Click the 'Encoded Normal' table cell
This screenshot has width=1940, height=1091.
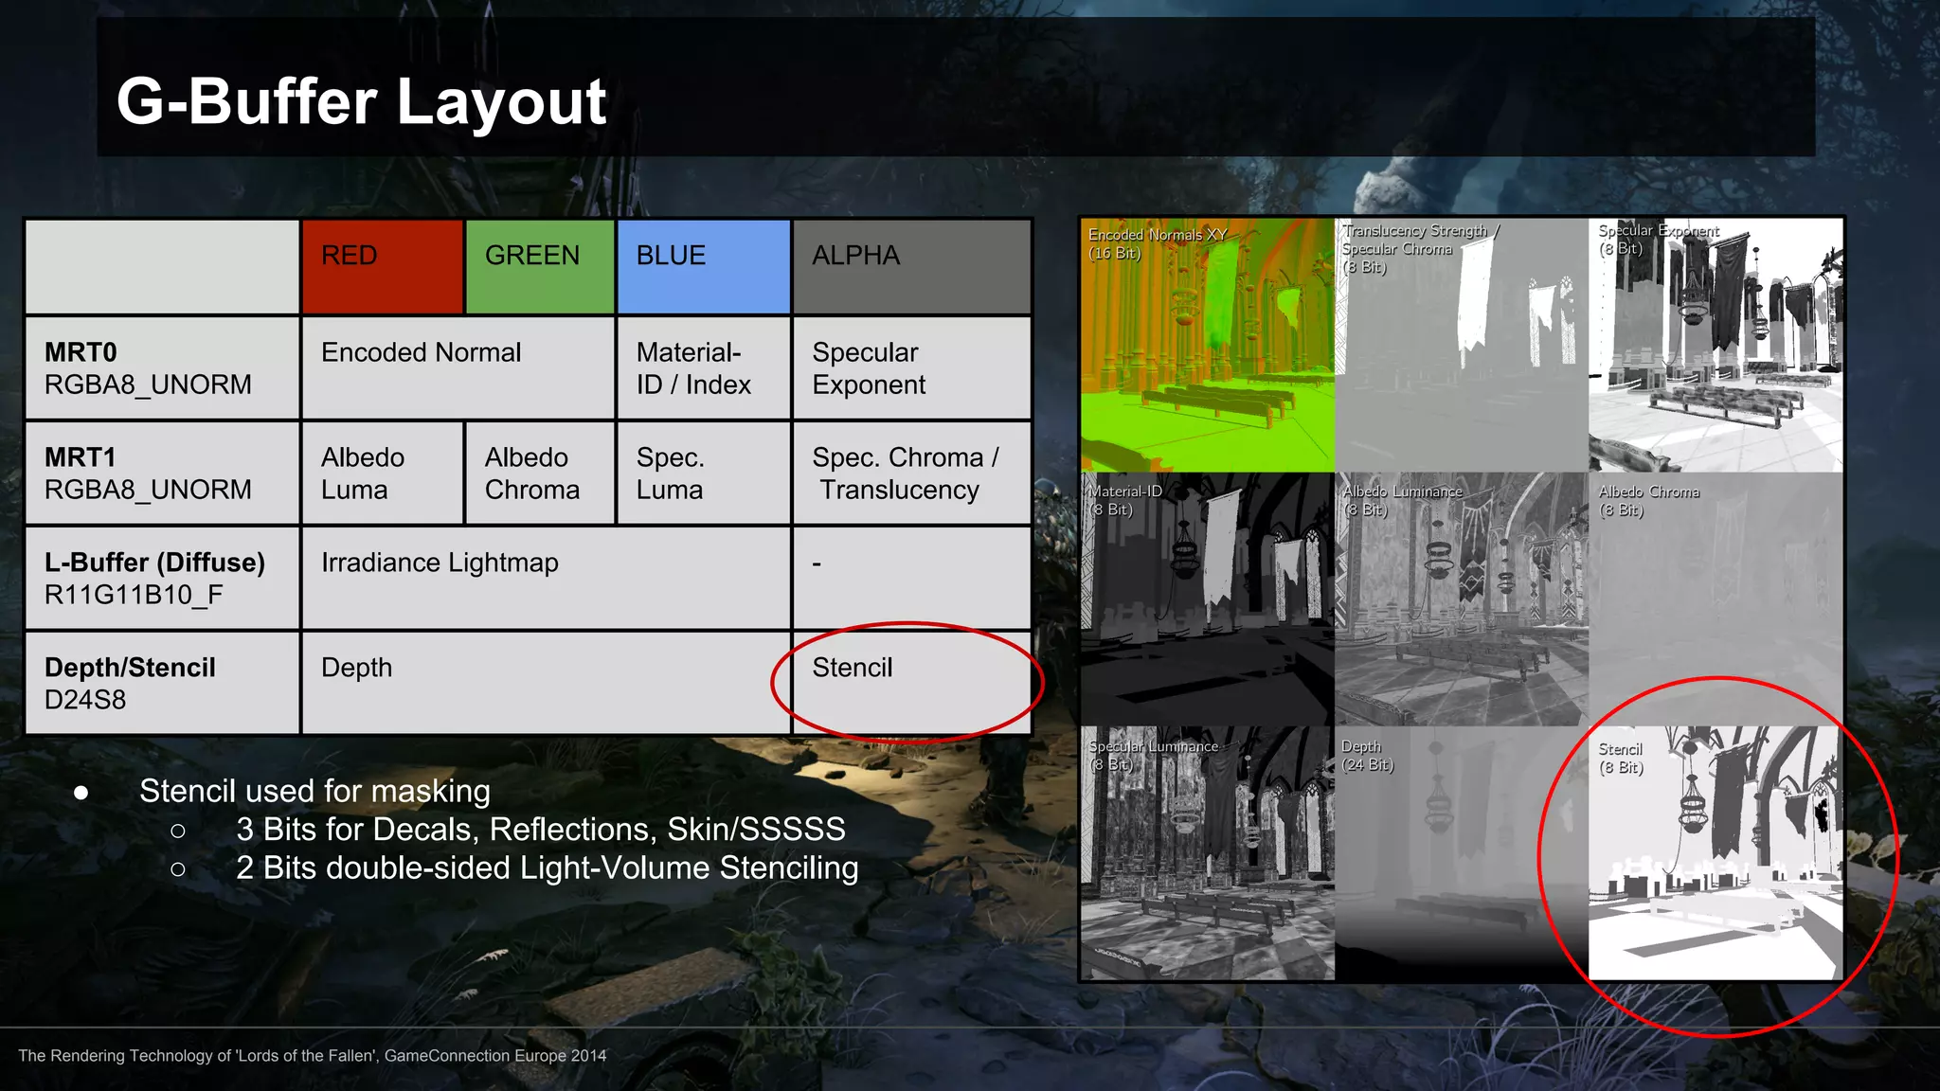tap(458, 368)
